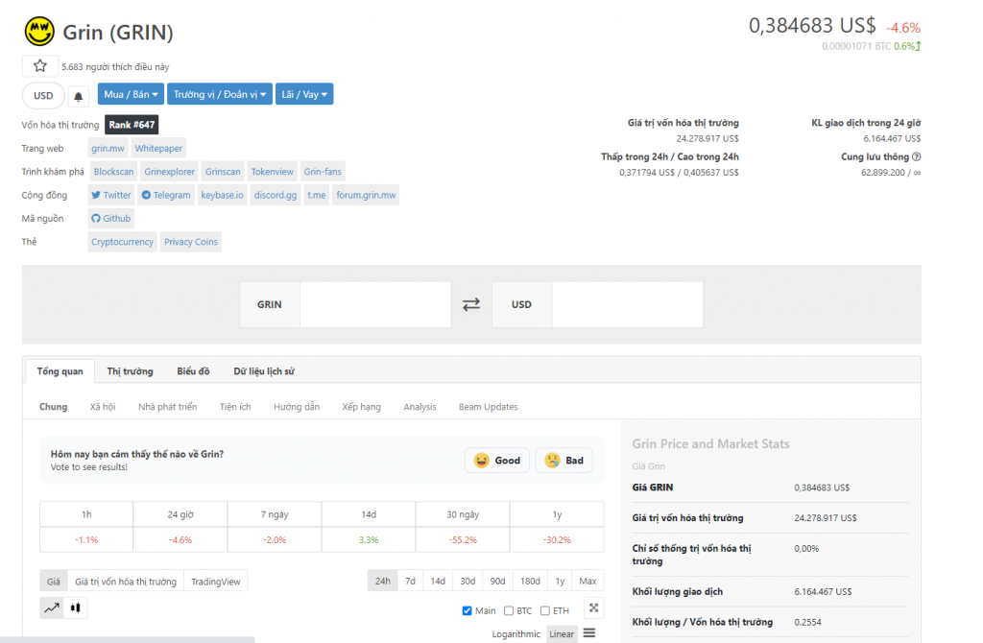This screenshot has width=983, height=643.
Task: Switch chart scale to Linear
Action: tap(562, 633)
